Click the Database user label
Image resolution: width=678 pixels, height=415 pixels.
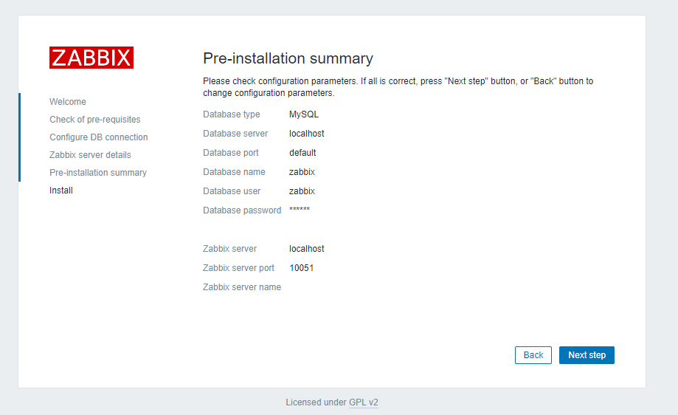tap(232, 191)
